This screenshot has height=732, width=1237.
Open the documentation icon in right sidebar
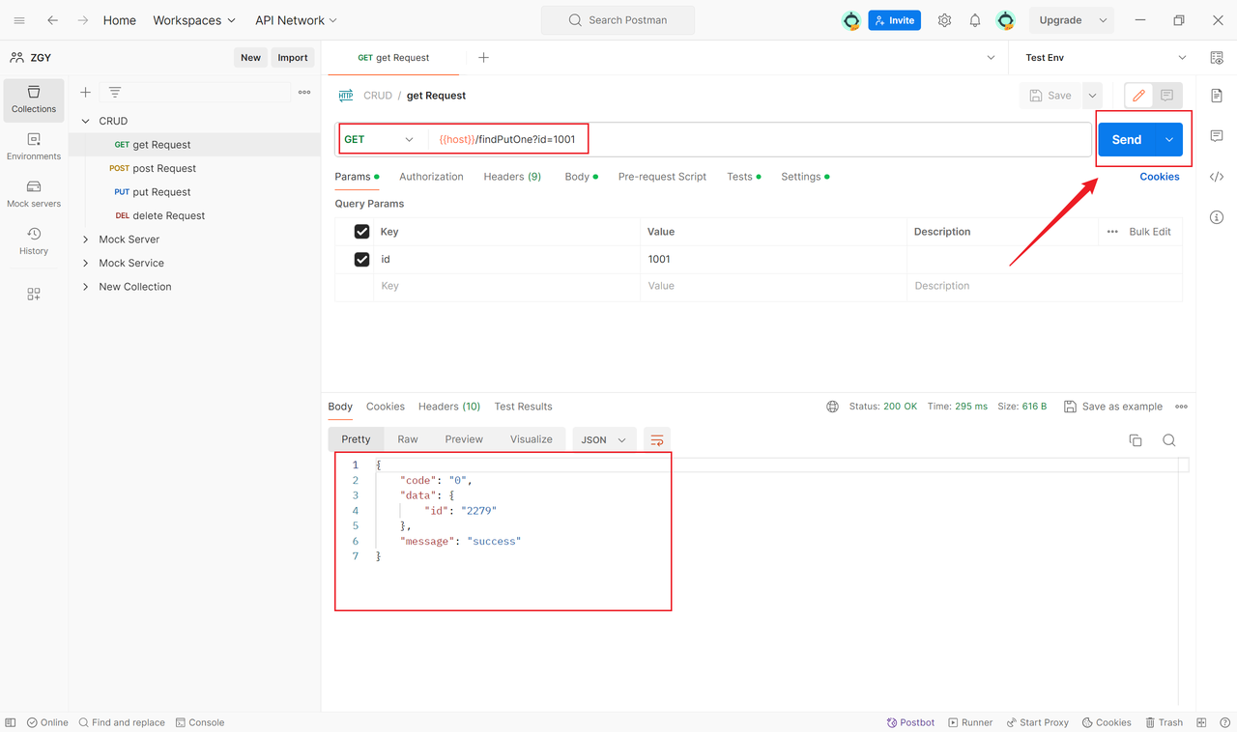[x=1217, y=96]
